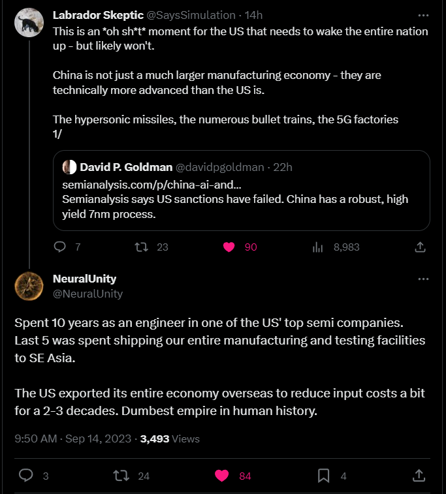Share NeuralUnity's tweet via share icon
Image resolution: width=446 pixels, height=494 pixels.
(419, 476)
